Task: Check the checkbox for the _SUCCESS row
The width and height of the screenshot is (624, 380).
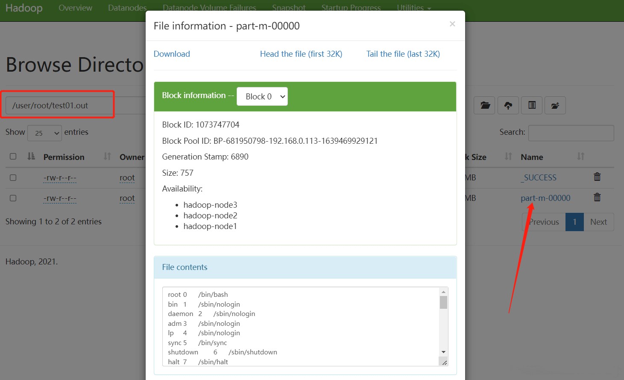Action: (x=12, y=177)
